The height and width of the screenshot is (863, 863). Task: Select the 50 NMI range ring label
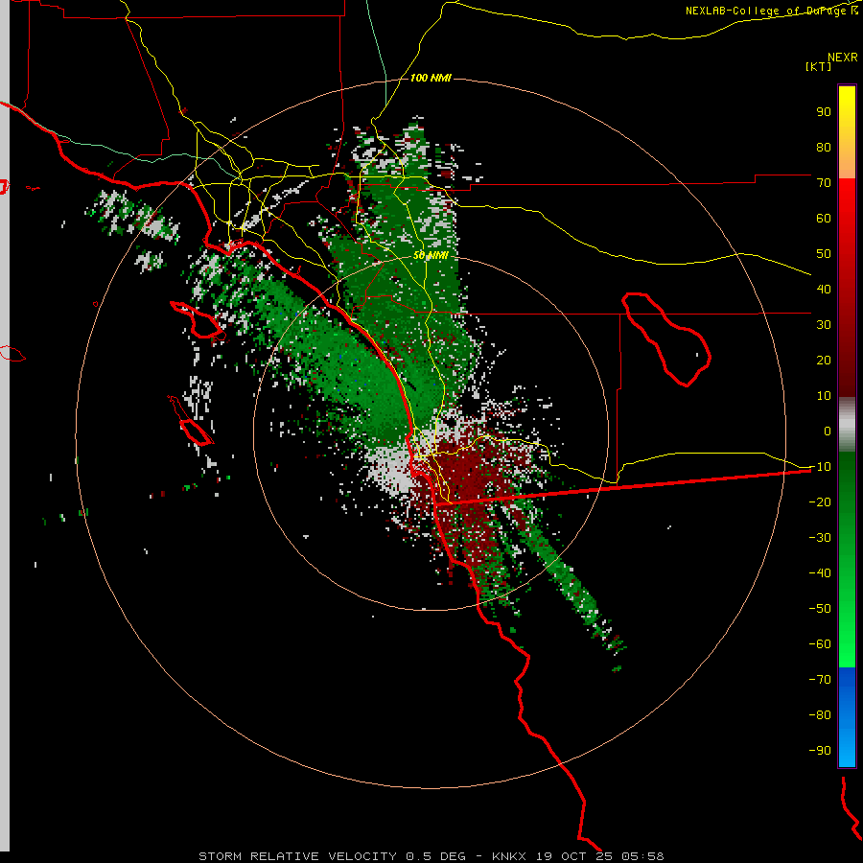431,255
